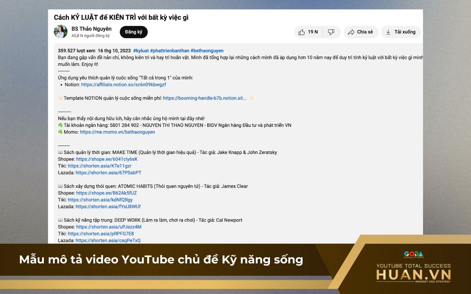The height and width of the screenshot is (294, 471).
Task: Open the affiliate.notion.so link
Action: (124, 85)
